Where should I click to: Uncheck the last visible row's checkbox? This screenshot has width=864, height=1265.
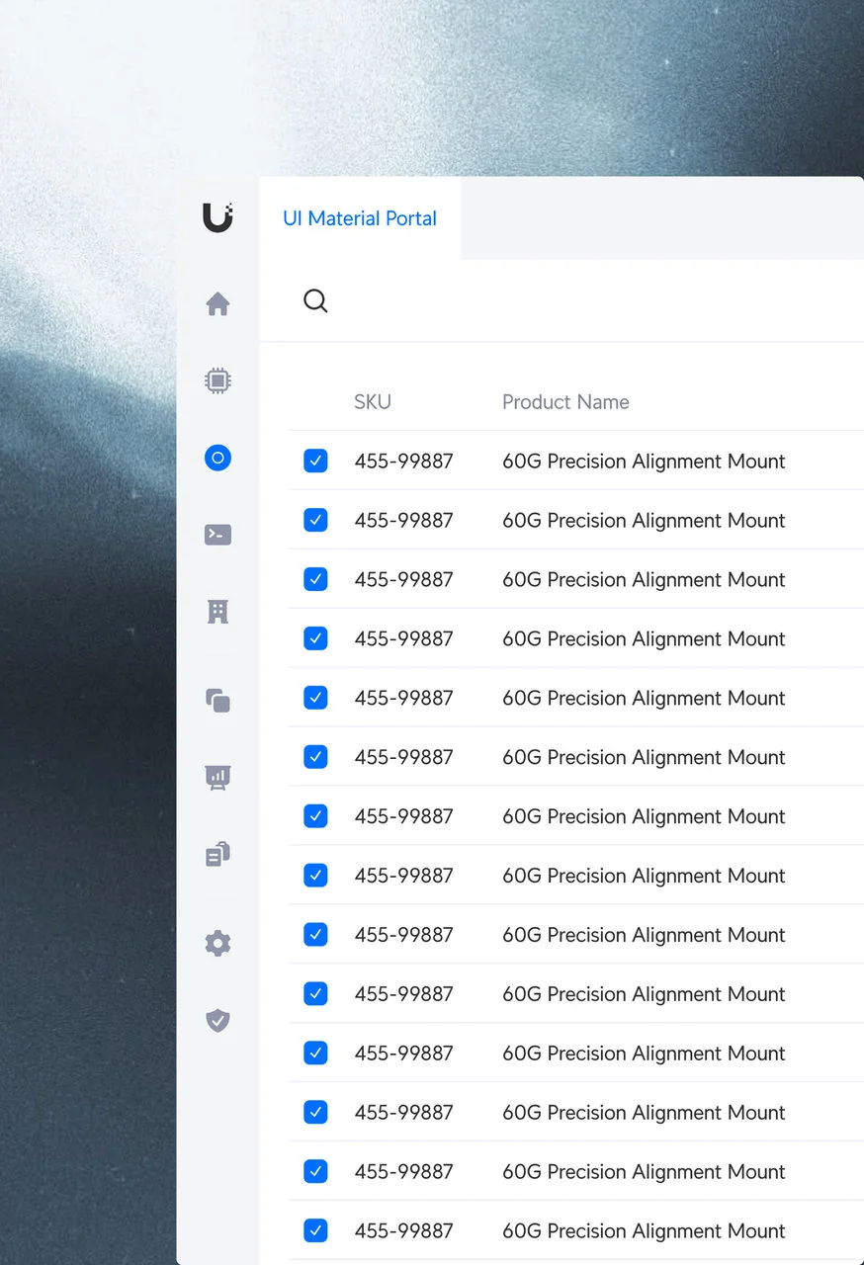point(315,1230)
